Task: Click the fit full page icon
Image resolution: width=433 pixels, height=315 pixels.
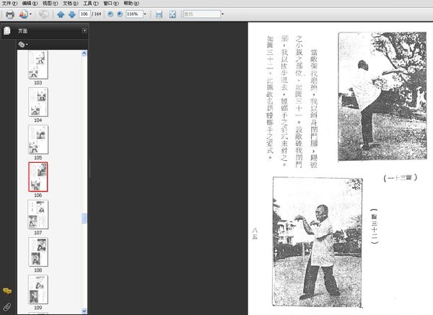Action: click(x=172, y=14)
